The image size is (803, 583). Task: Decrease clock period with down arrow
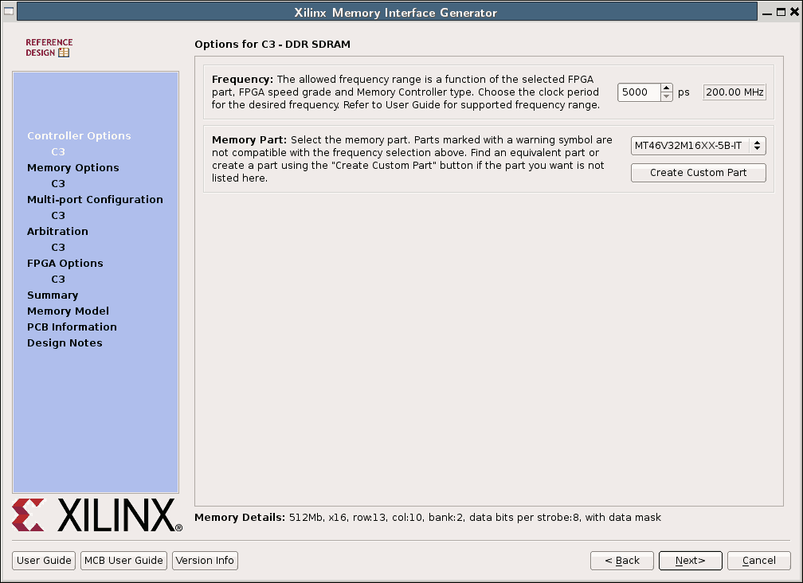point(667,96)
